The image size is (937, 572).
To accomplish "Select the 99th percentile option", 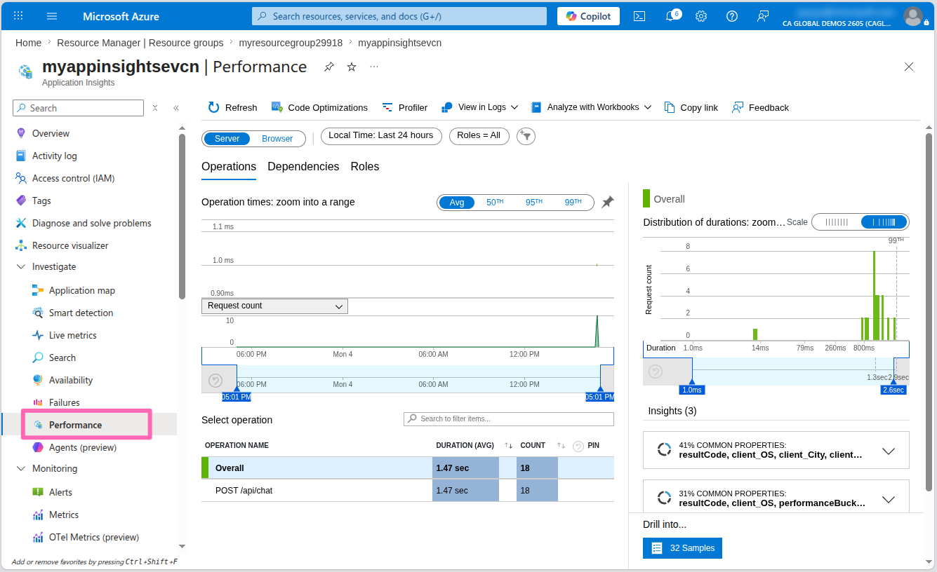I will (x=573, y=203).
